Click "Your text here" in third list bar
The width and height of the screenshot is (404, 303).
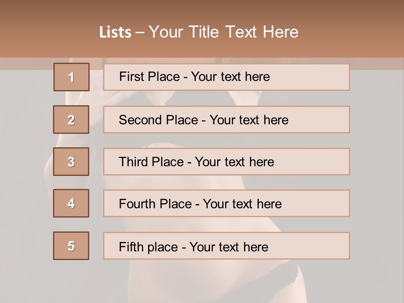tap(234, 162)
